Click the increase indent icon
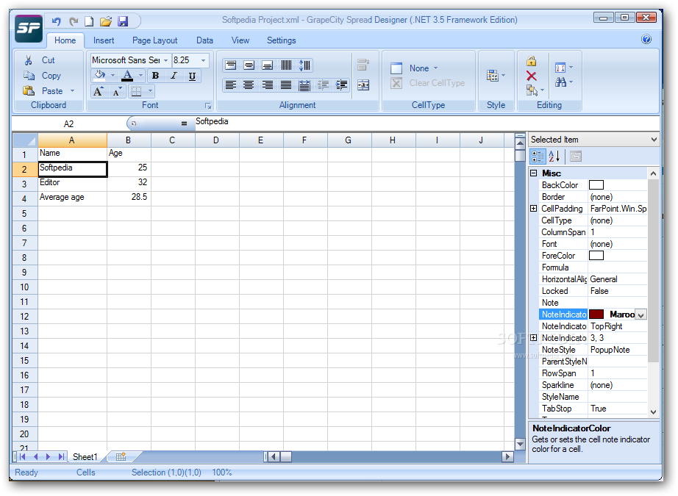678x496 pixels. click(x=342, y=85)
